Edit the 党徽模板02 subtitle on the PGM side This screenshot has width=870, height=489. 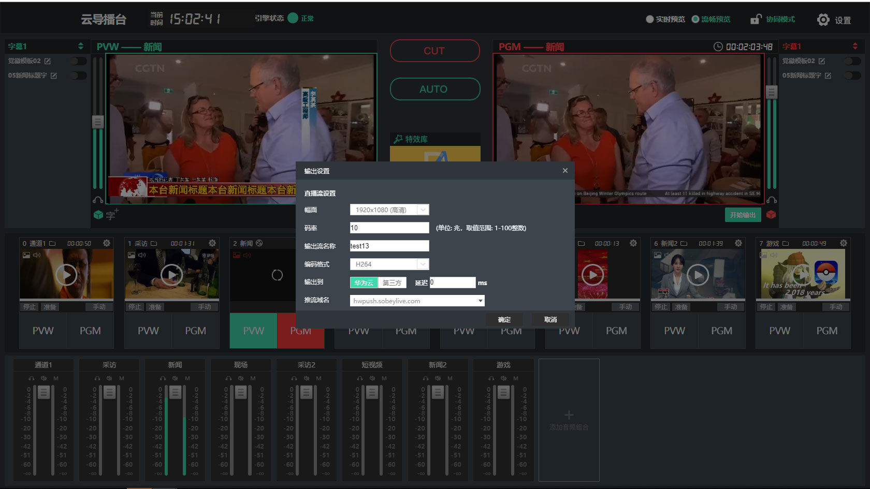tap(822, 61)
